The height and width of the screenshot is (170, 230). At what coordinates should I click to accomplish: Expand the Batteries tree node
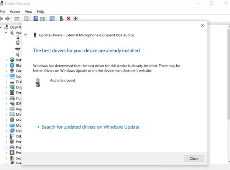coord(6,60)
